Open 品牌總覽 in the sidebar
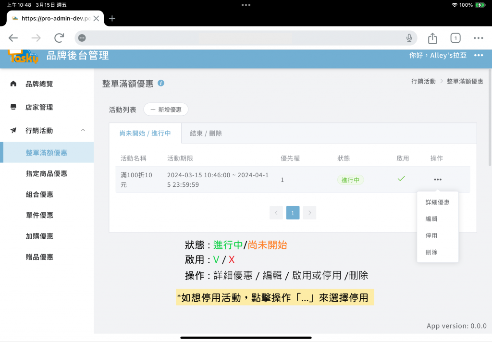 point(39,84)
